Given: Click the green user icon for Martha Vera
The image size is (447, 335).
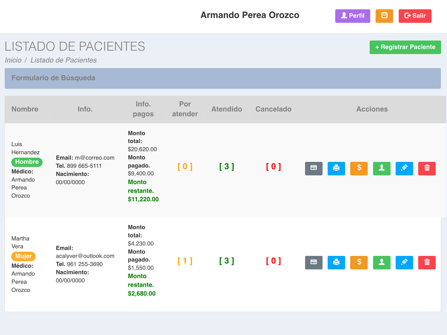Looking at the screenshot, I should pos(382,262).
